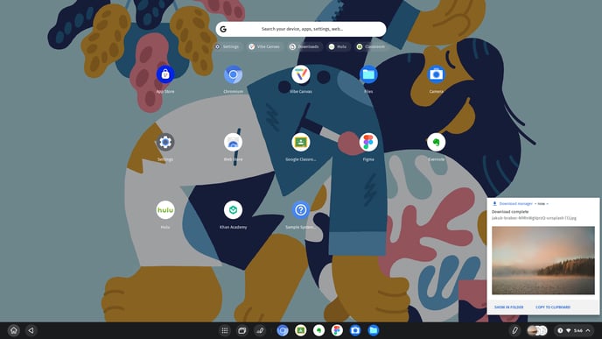The image size is (602, 339).
Task: Open the window overview button on shelf
Action: click(x=242, y=330)
